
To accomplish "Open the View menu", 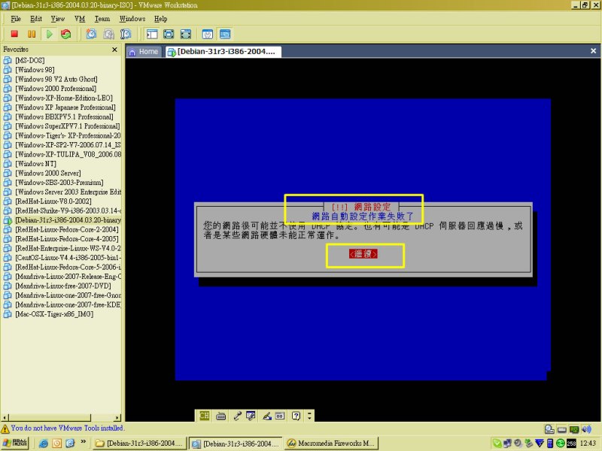I will pyautogui.click(x=58, y=19).
